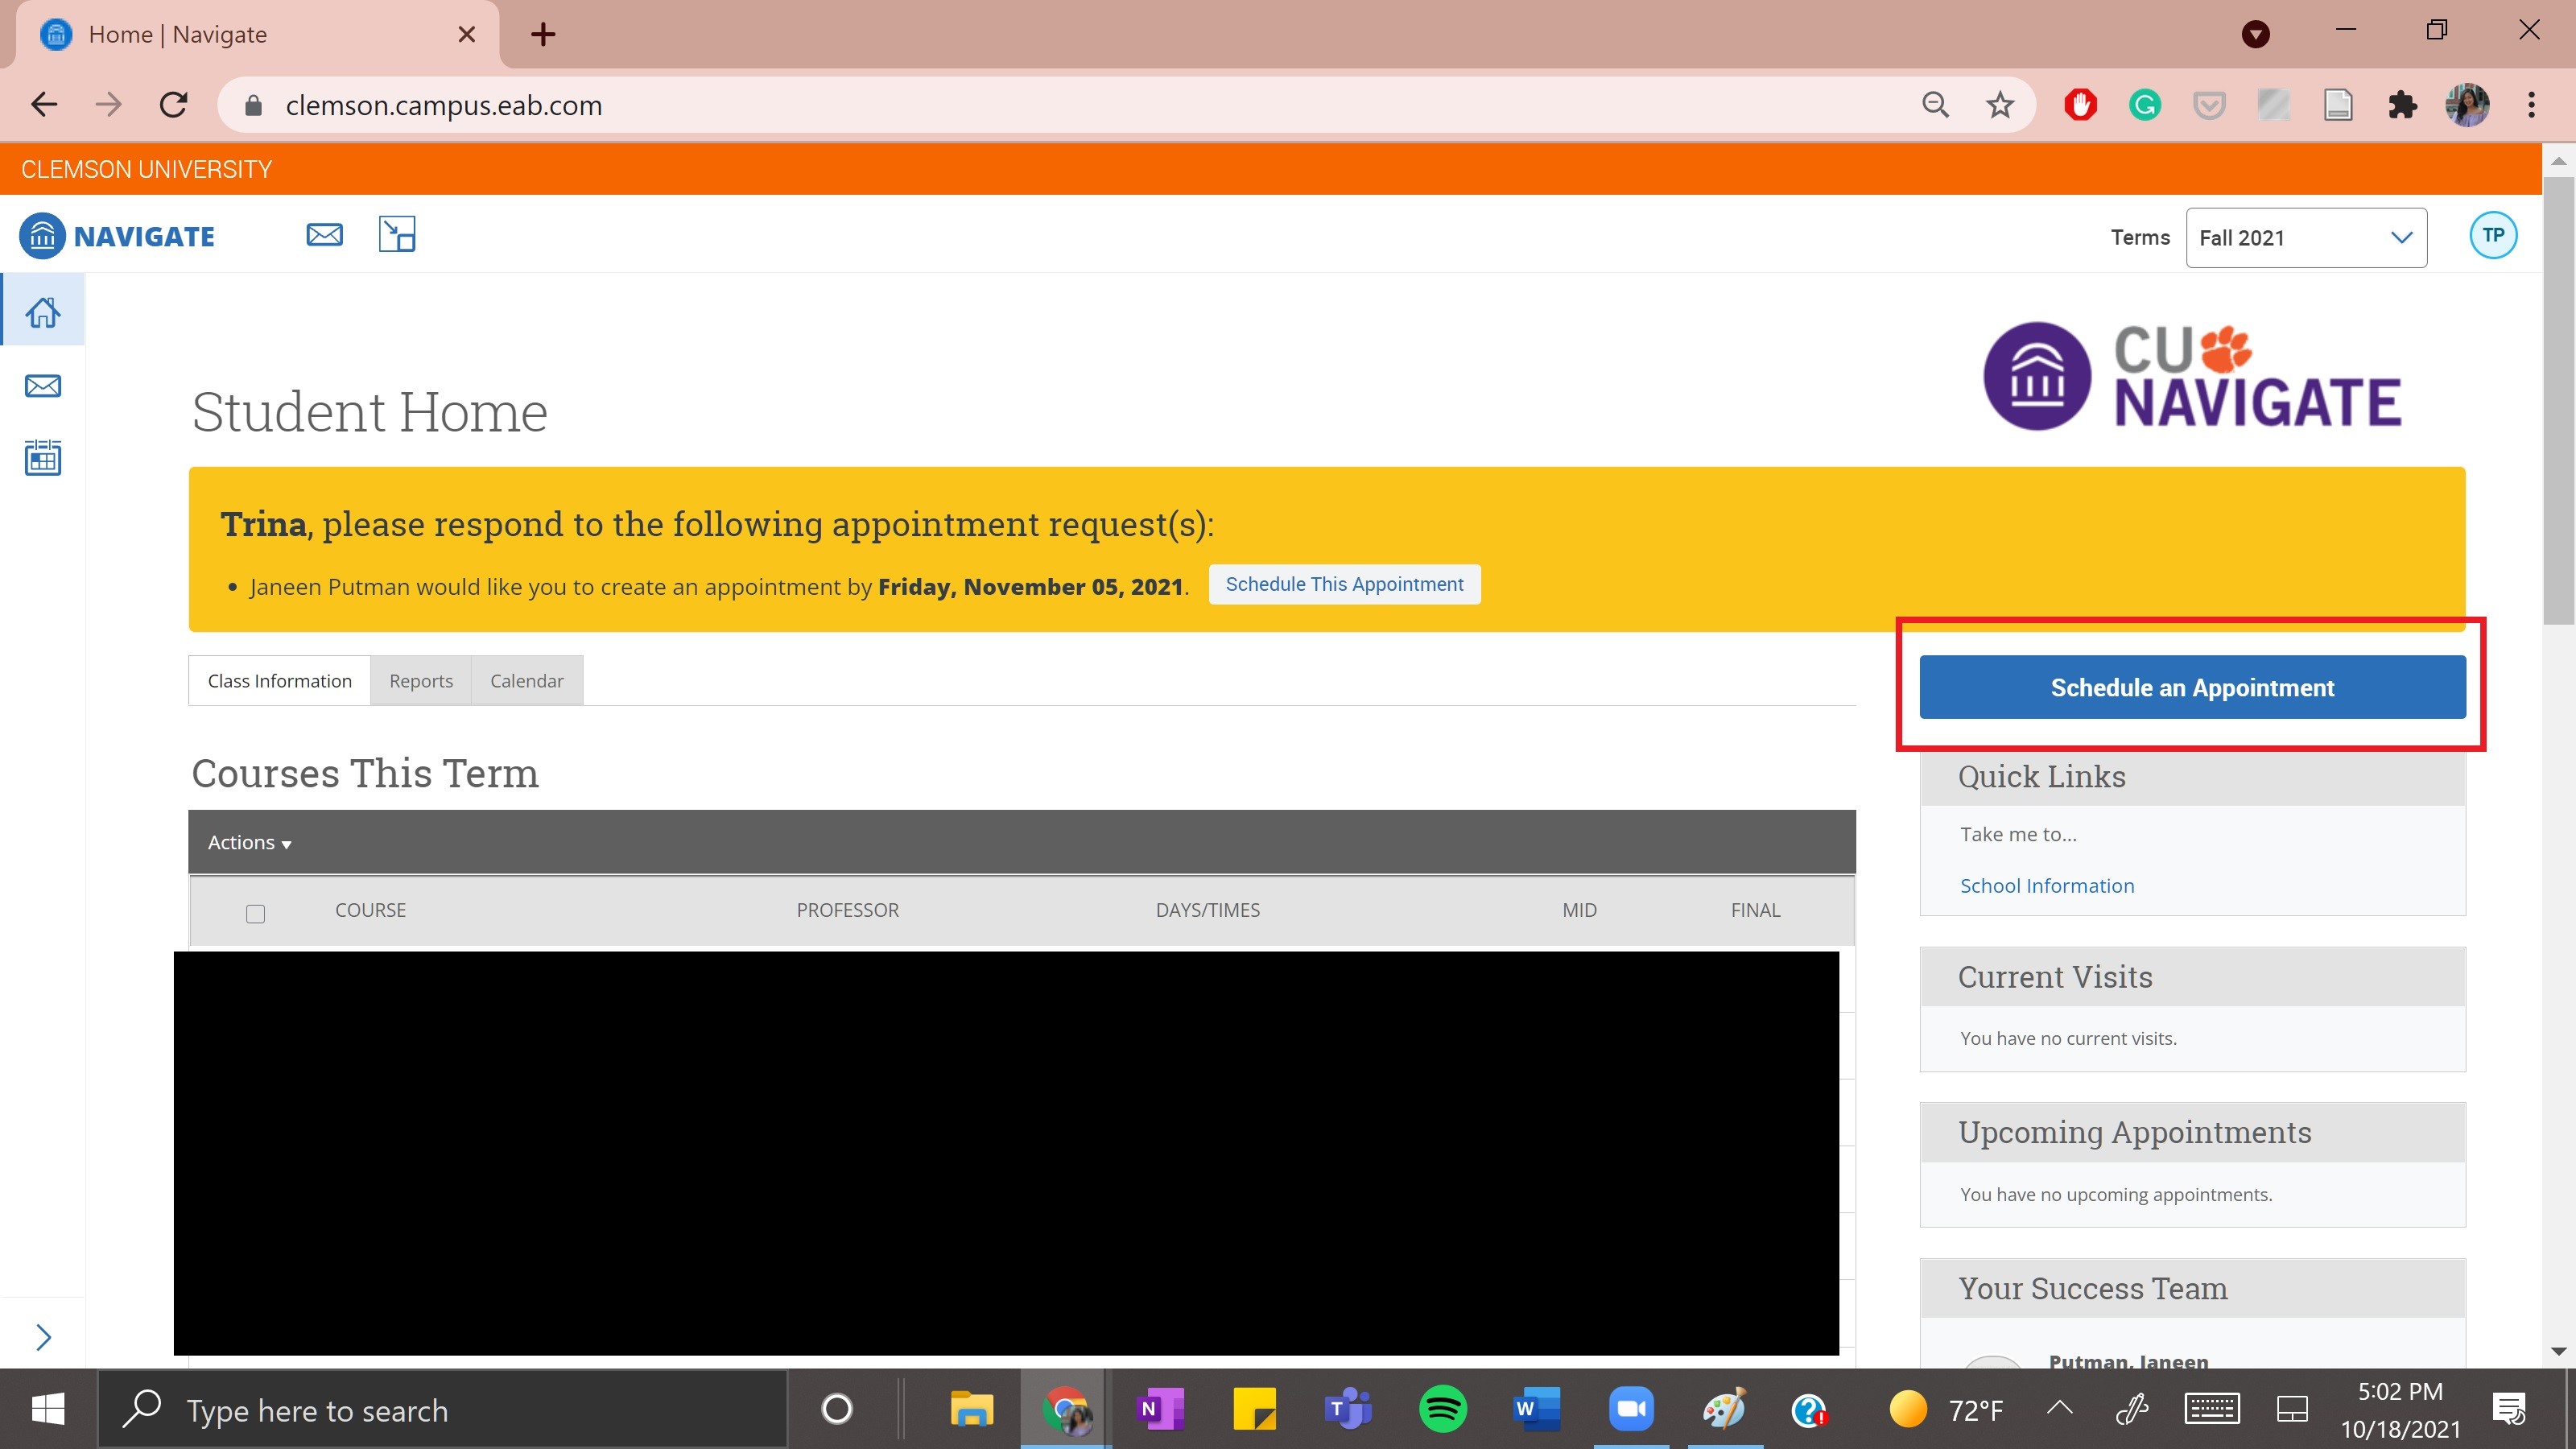This screenshot has height=1449, width=2576.
Task: Open the Terms dropdown showing Fall 2021
Action: tap(2305, 237)
